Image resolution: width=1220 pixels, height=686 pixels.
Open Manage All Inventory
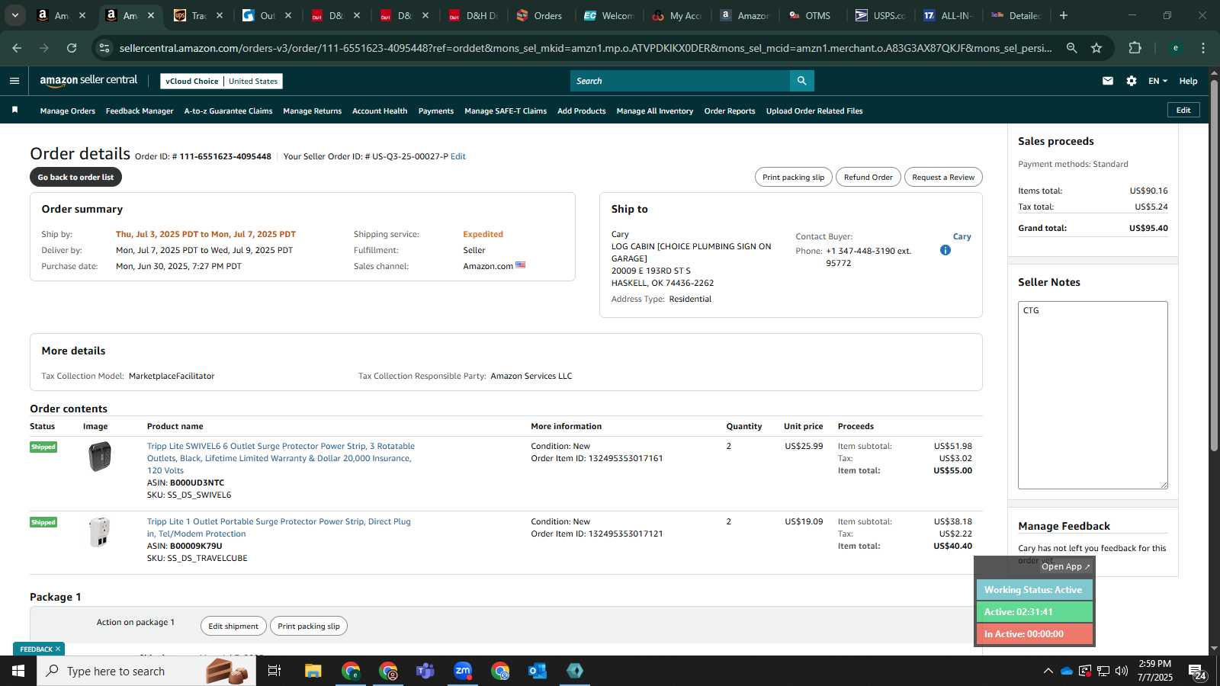click(x=655, y=111)
